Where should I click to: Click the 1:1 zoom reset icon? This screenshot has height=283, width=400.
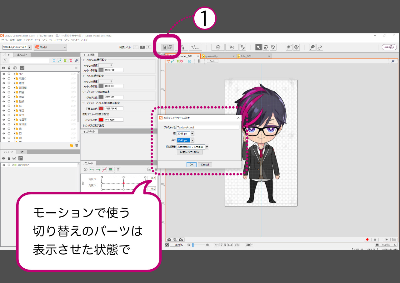click(x=217, y=245)
